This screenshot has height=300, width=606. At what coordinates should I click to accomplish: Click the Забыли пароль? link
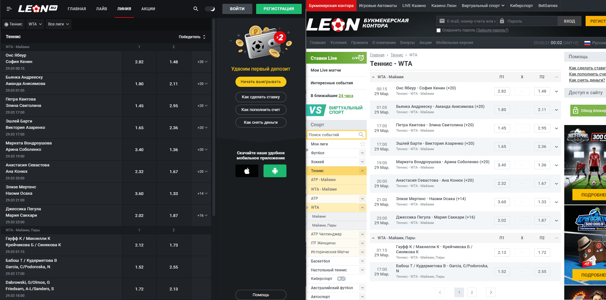[x=492, y=31]
